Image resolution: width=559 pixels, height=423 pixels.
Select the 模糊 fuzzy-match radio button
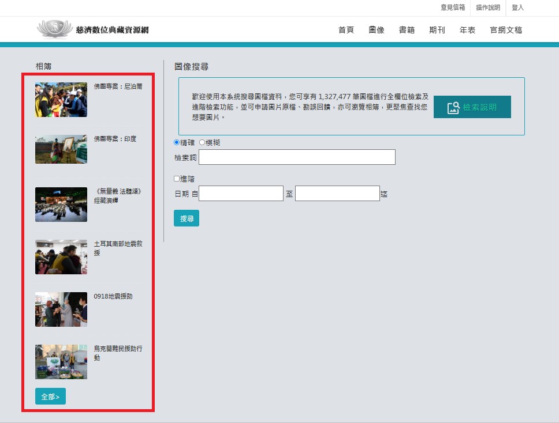click(x=202, y=142)
